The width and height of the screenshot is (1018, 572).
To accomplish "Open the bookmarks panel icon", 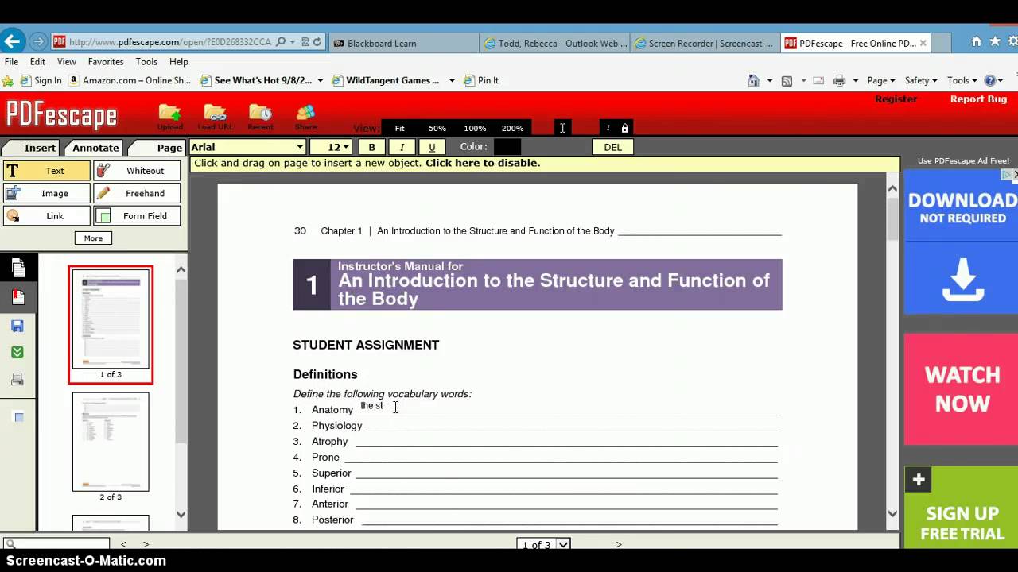I will [17, 297].
